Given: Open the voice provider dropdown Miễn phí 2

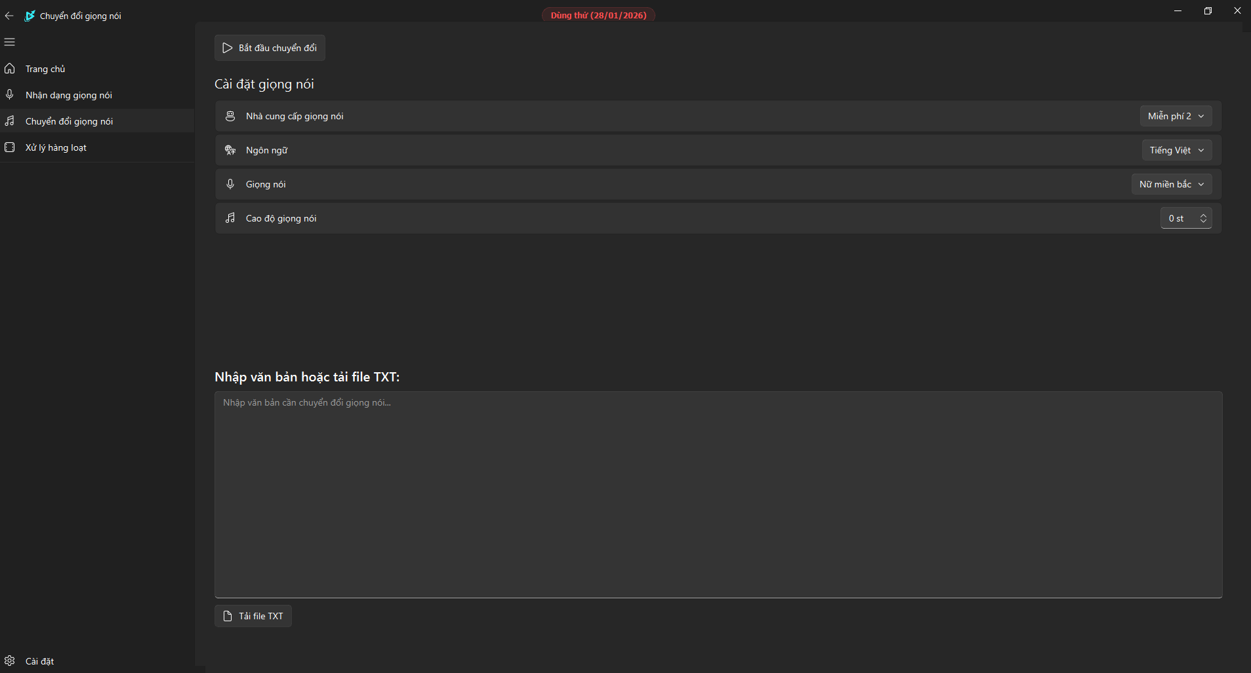Looking at the screenshot, I should [1176, 116].
